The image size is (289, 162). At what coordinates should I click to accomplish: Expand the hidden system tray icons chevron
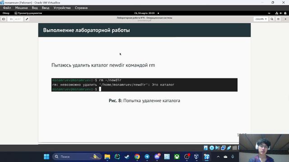[218, 157]
